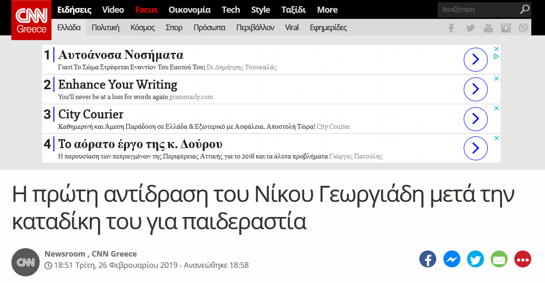Open the AdChoices info icon
Image resolution: width=545 pixels, height=283 pixels.
tap(497, 56)
